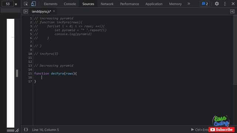Click the rows parameter on line 15
This screenshot has height=133, width=237.
(69, 74)
